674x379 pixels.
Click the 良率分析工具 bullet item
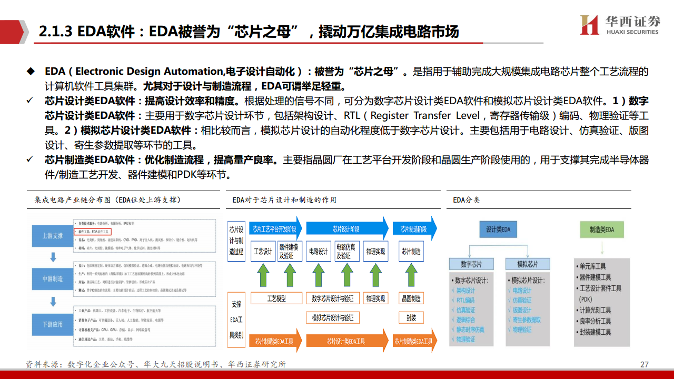pyautogui.click(x=593, y=321)
